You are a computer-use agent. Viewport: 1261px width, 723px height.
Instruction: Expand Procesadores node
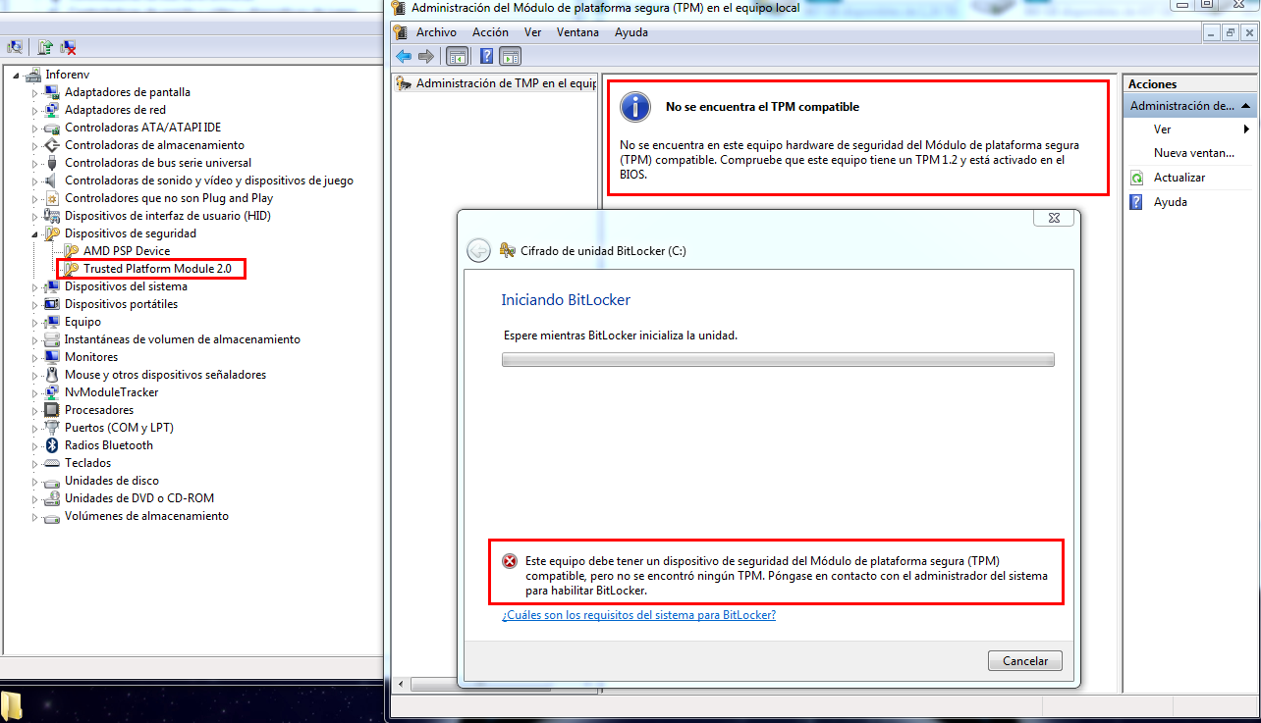click(35, 410)
